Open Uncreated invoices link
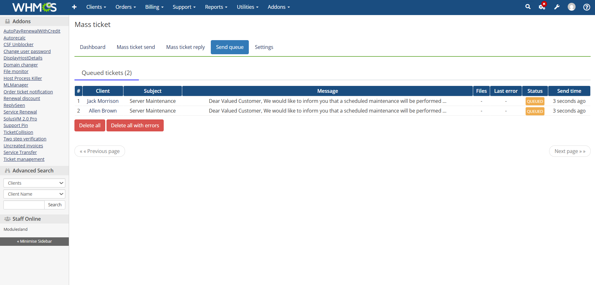The image size is (595, 285). [23, 146]
